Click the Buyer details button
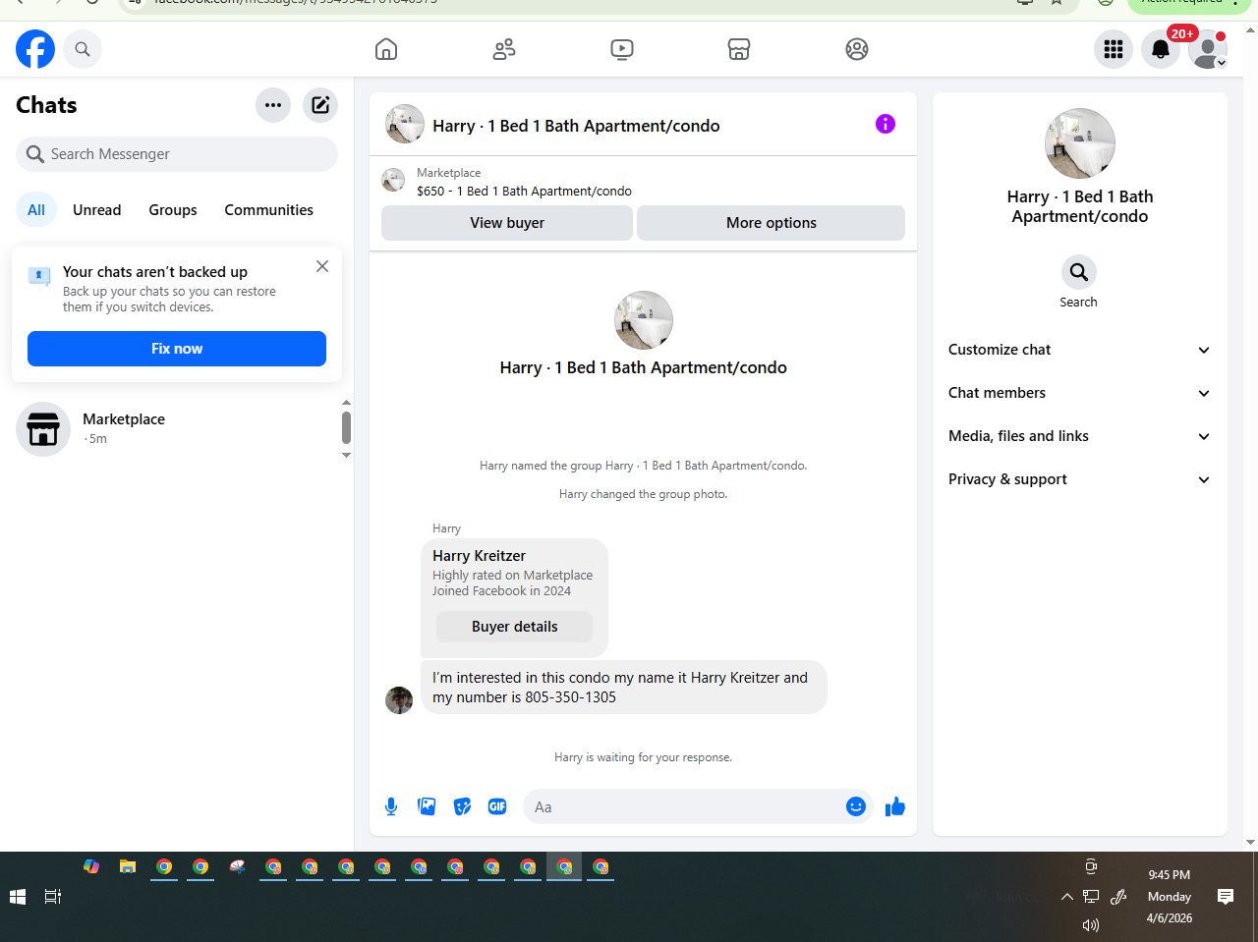The image size is (1258, 942). [x=515, y=627]
